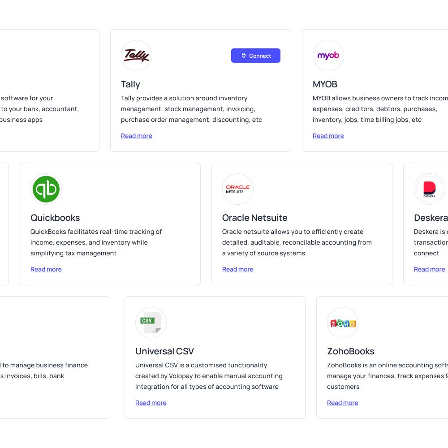Screen dimensions: 448x448
Task: Click the Connect button on the Tally card
Action: click(256, 56)
